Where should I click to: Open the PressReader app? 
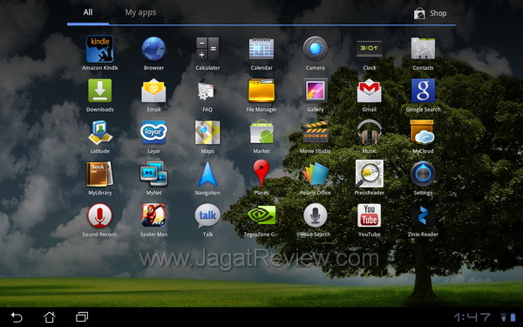pyautogui.click(x=370, y=174)
